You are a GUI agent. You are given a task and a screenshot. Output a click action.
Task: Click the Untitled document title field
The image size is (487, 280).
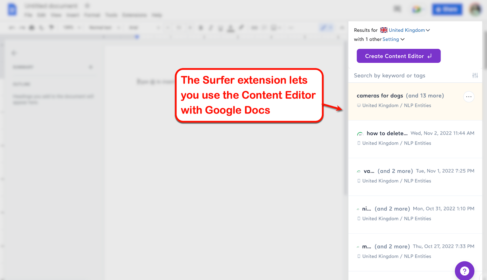tap(51, 6)
